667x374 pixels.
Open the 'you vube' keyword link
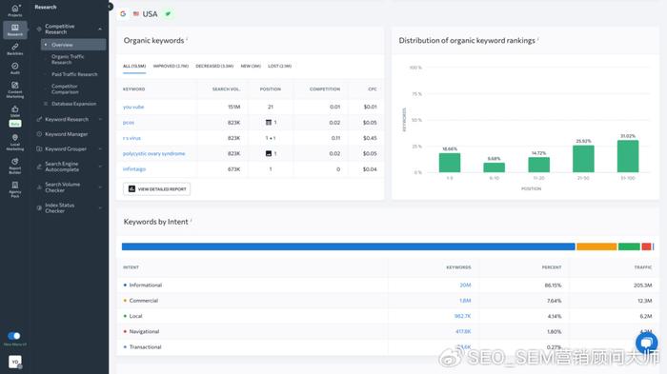click(133, 107)
